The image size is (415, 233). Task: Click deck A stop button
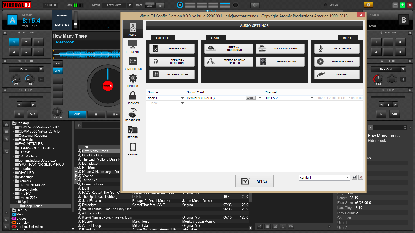pyautogui.click(x=96, y=114)
